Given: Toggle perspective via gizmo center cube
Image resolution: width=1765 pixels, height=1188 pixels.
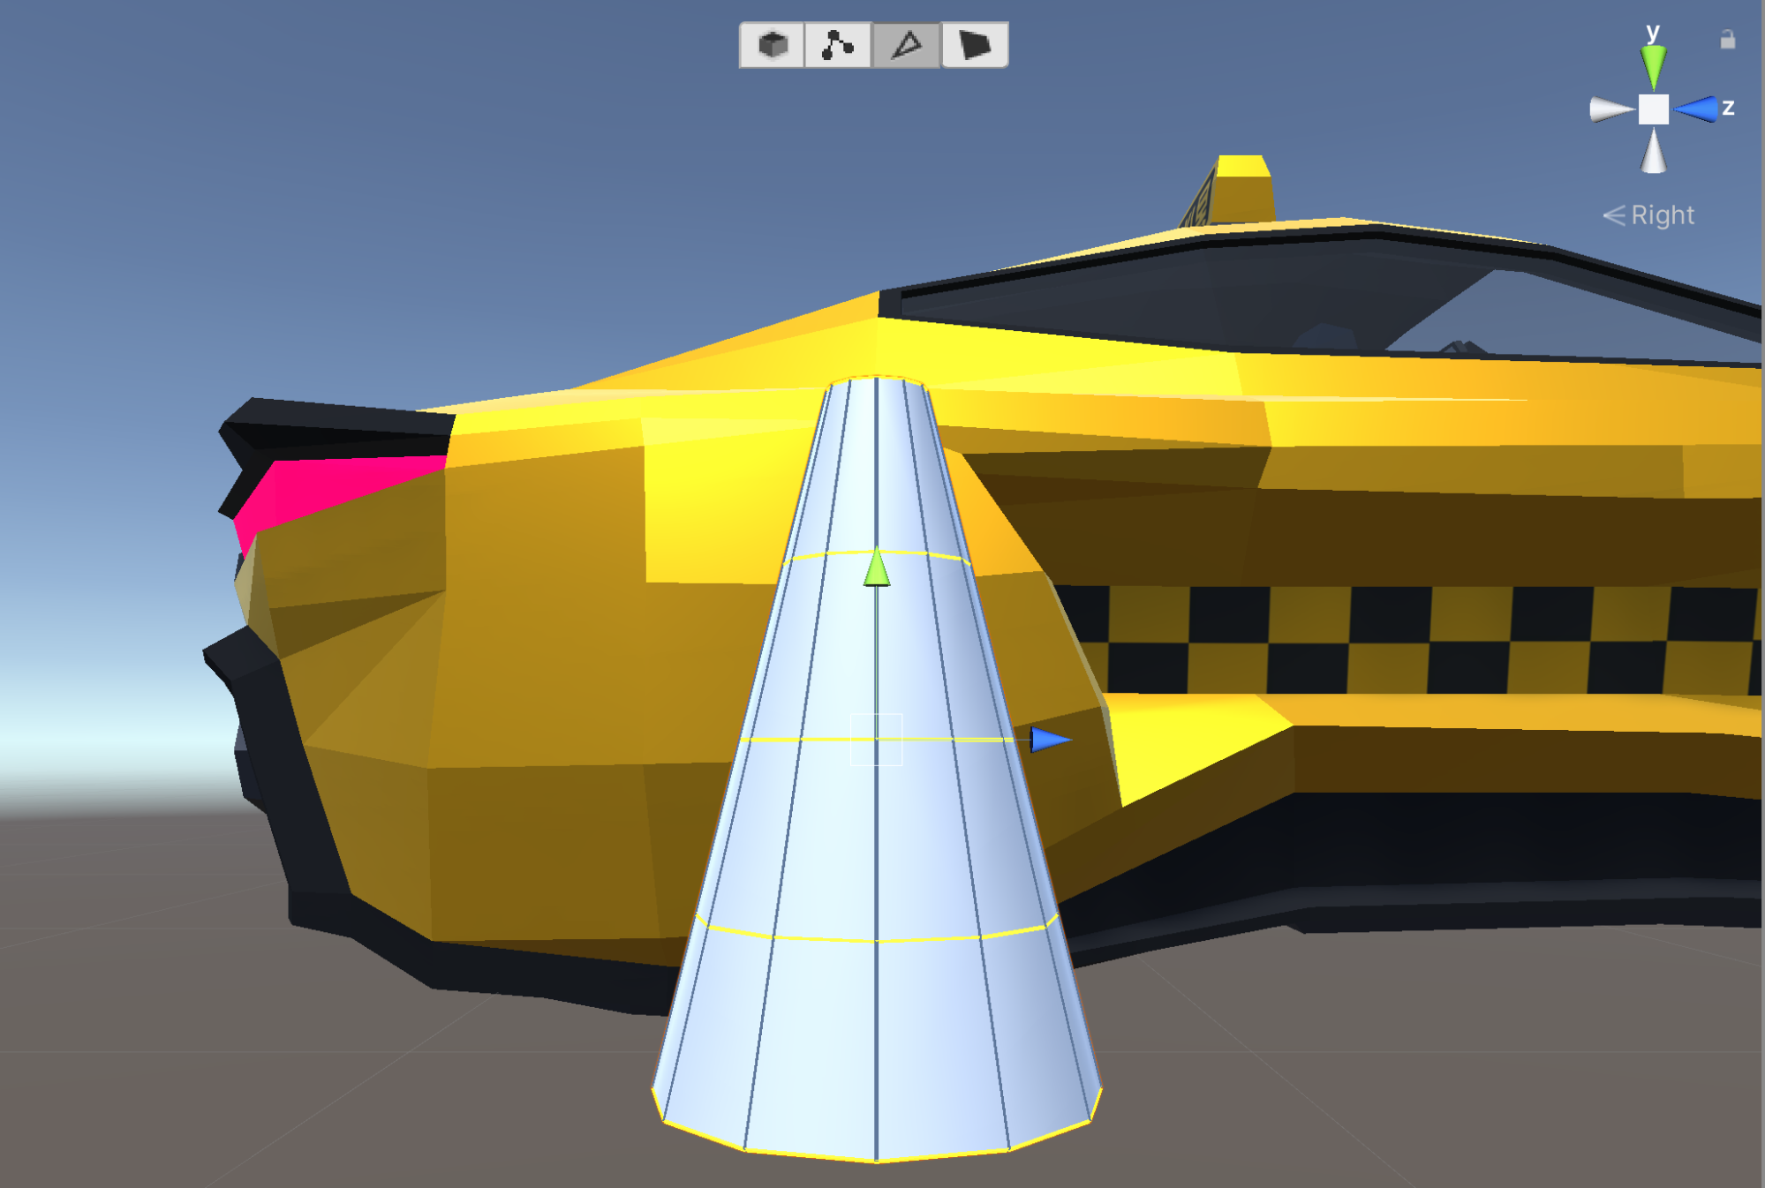Looking at the screenshot, I should tap(1653, 109).
